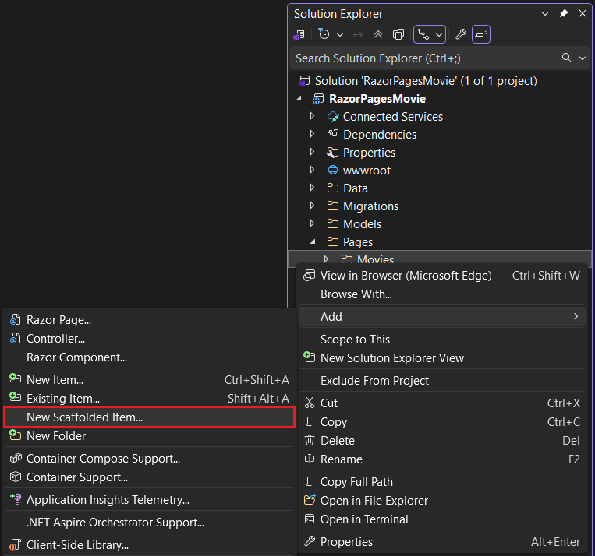
Task: Click the magnifier search icon
Action: point(567,58)
